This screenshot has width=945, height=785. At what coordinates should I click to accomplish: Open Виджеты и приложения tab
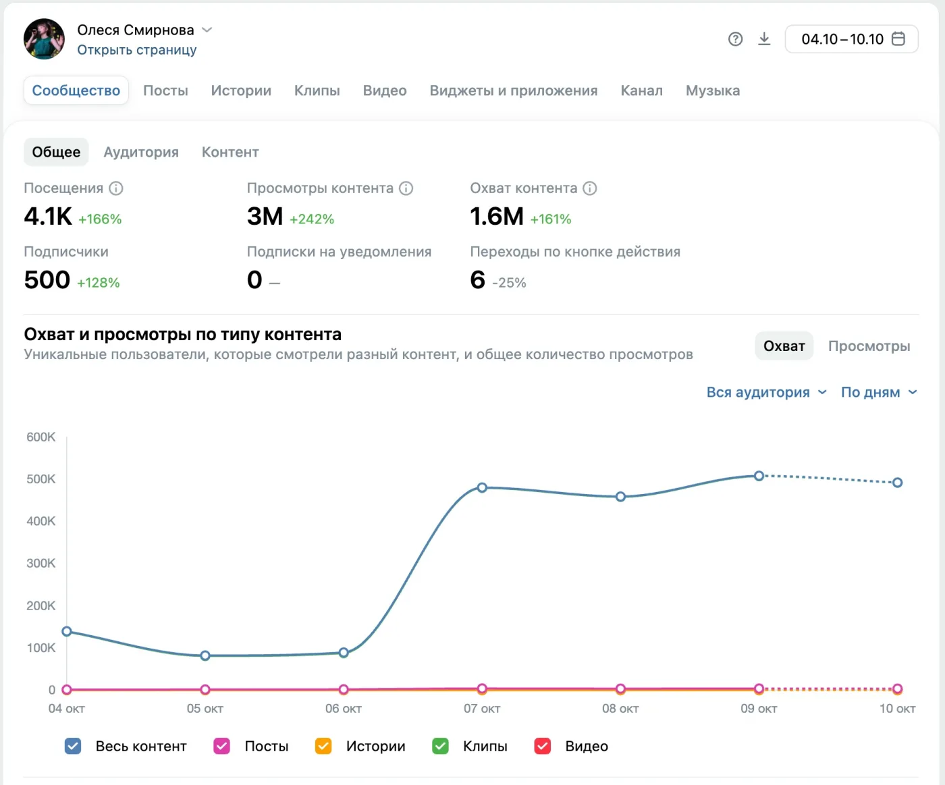pos(514,90)
